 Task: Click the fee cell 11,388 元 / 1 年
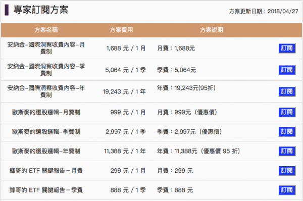click(125, 151)
